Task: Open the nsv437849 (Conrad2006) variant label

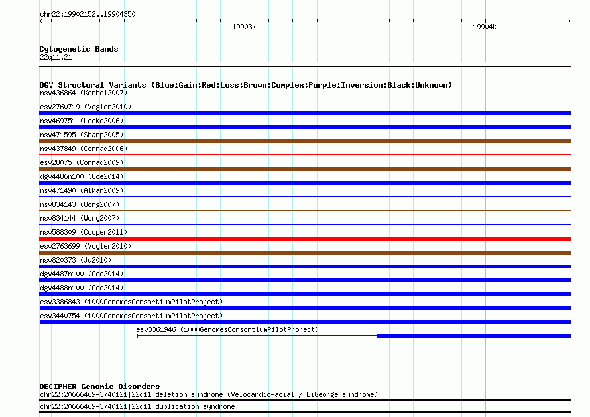Action: 84,149
